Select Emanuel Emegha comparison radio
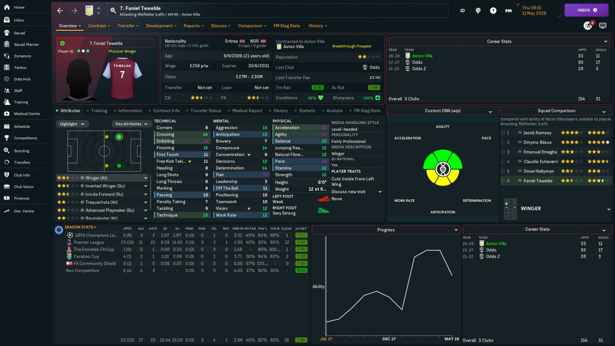Image resolution: width=615 pixels, height=346 pixels. 503,152
